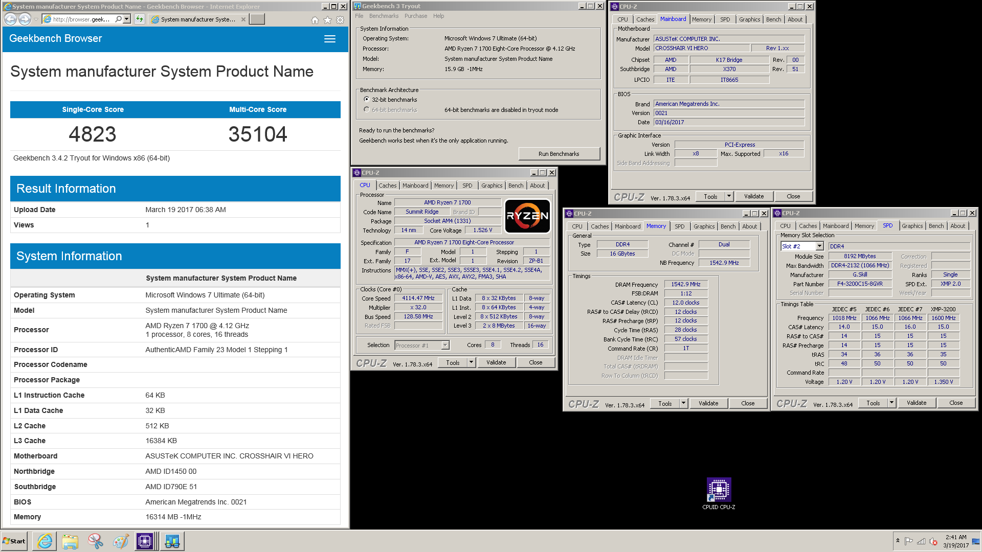Click Tools button in CPU-Z SPD window
982x552 pixels.
coord(873,403)
